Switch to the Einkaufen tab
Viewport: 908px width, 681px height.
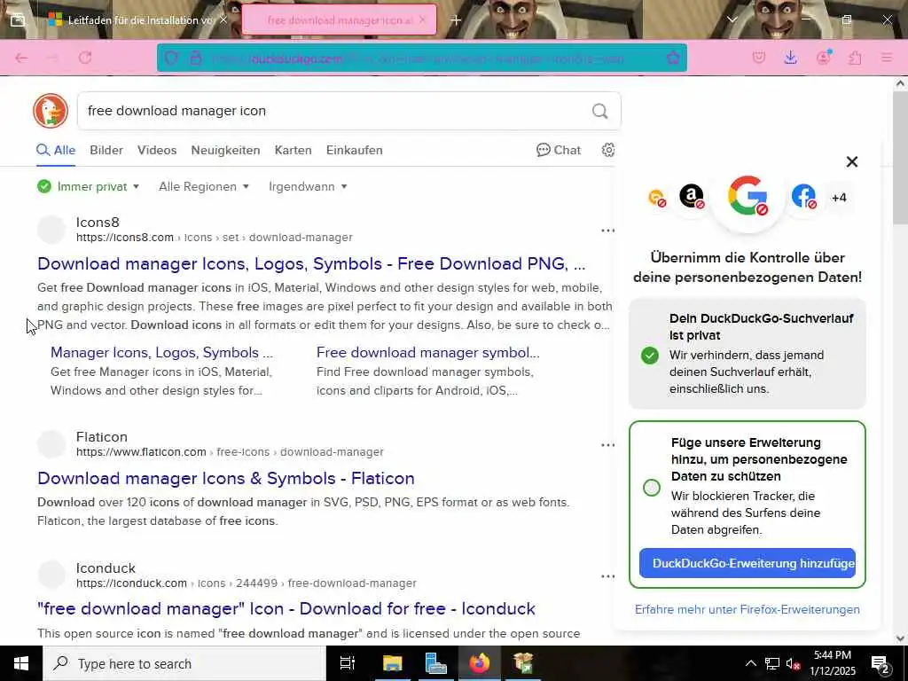pyautogui.click(x=355, y=150)
